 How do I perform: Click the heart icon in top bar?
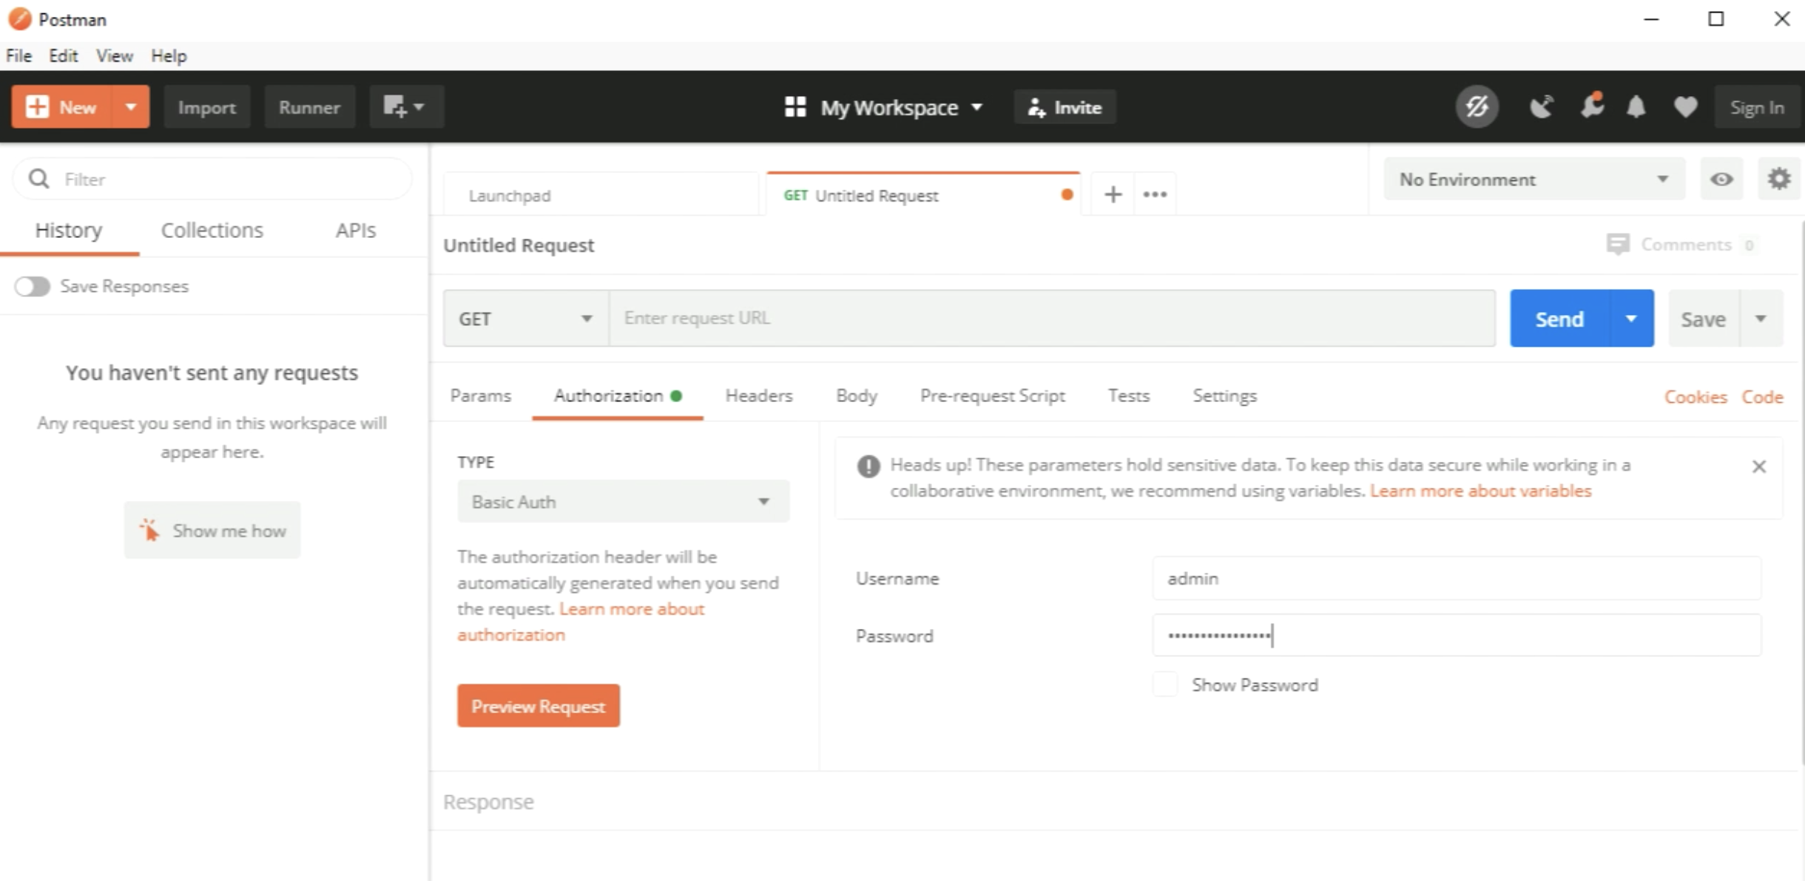pos(1685,107)
